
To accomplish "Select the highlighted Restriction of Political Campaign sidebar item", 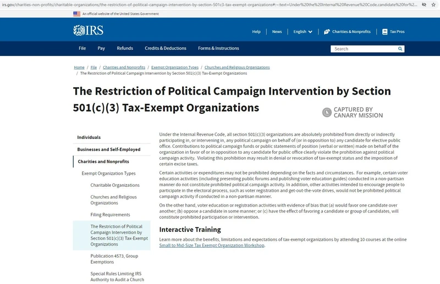I will (x=112, y=235).
